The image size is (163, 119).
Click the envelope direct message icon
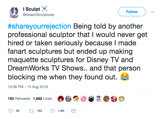[x=73, y=111]
